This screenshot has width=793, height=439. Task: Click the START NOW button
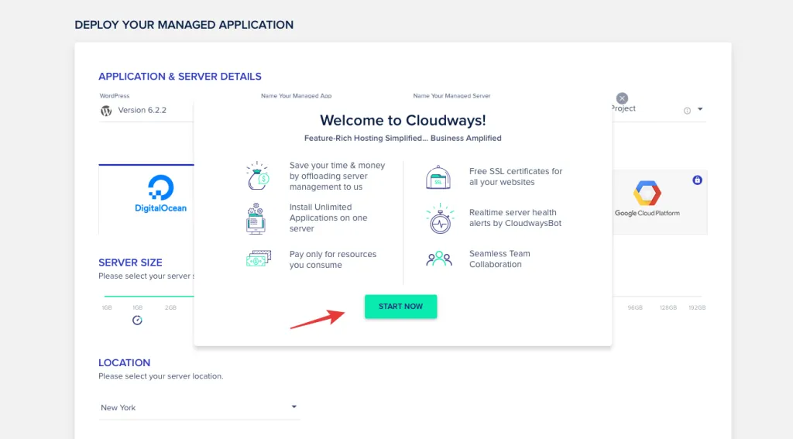(400, 307)
